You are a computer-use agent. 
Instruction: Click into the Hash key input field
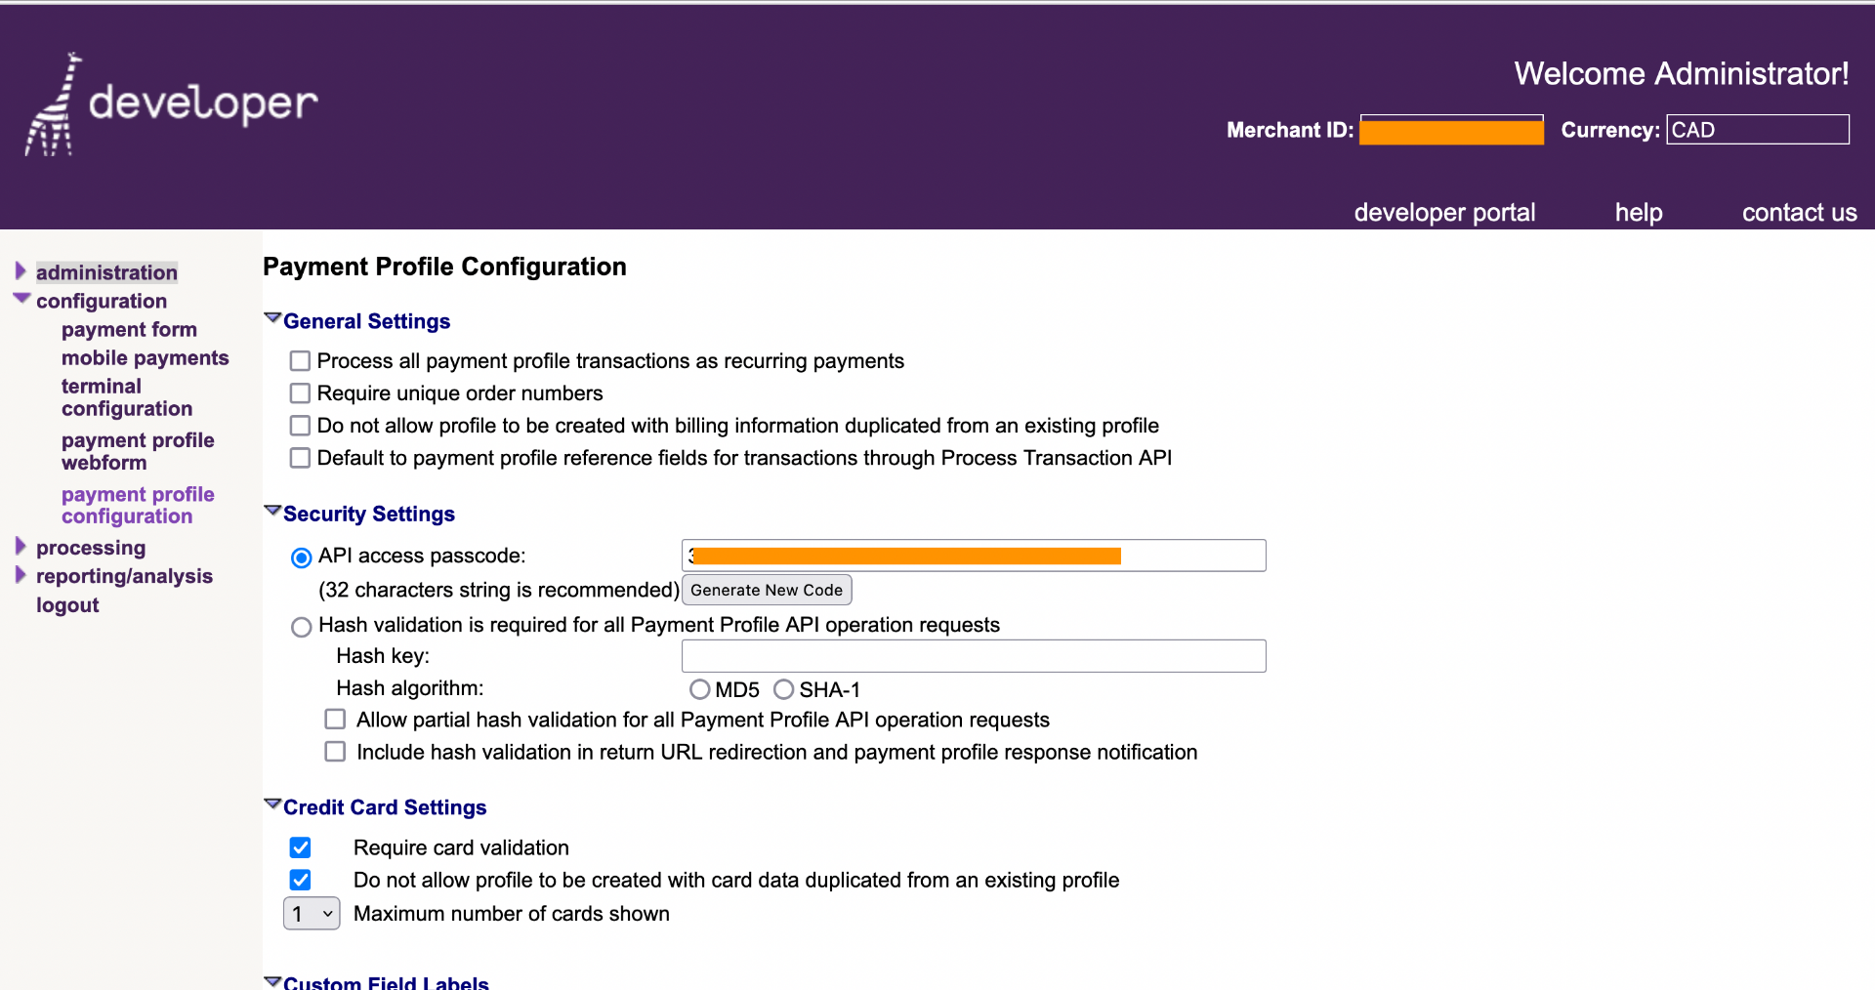coord(973,656)
